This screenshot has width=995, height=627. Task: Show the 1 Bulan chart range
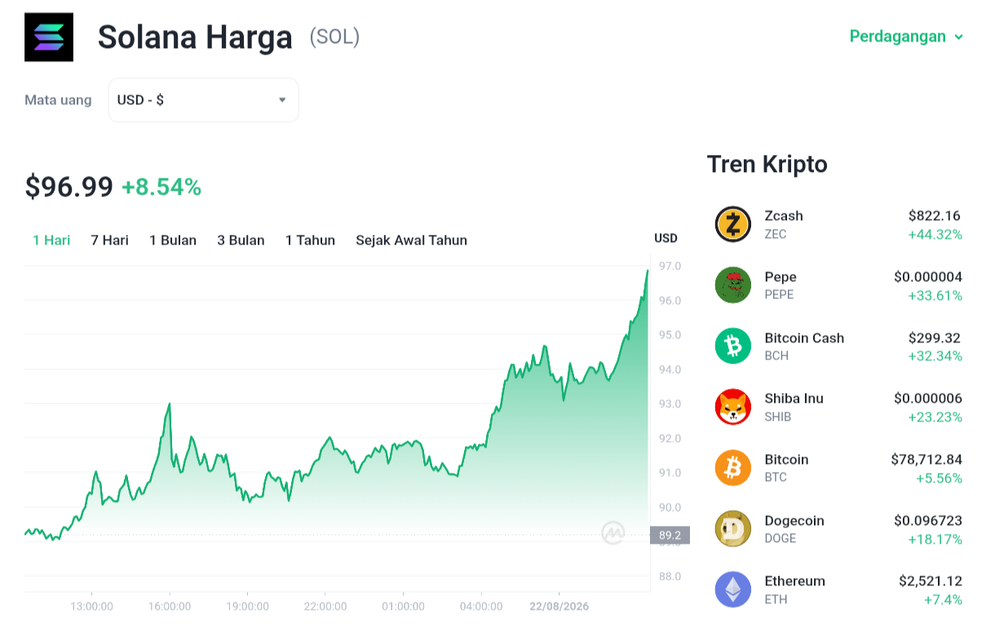coord(173,240)
